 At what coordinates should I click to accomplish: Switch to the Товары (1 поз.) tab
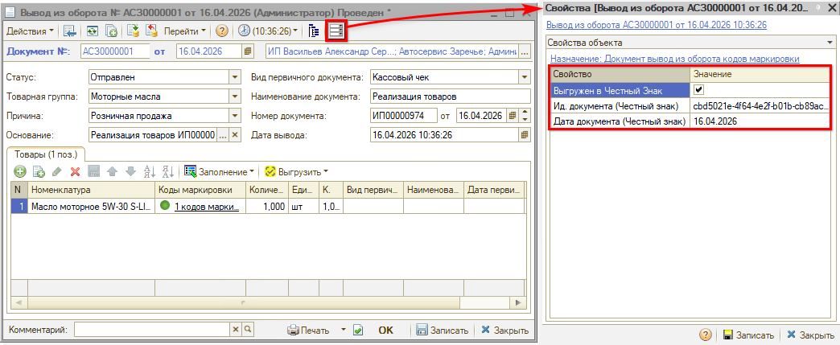[x=47, y=154]
